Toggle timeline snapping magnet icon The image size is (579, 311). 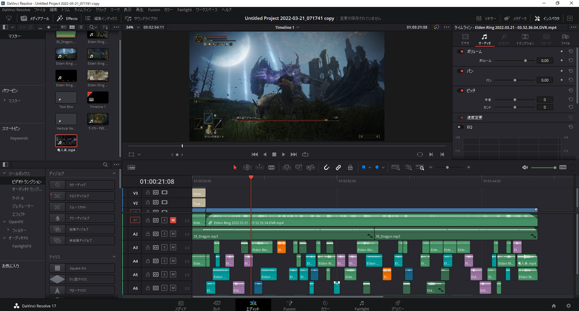[327, 167]
